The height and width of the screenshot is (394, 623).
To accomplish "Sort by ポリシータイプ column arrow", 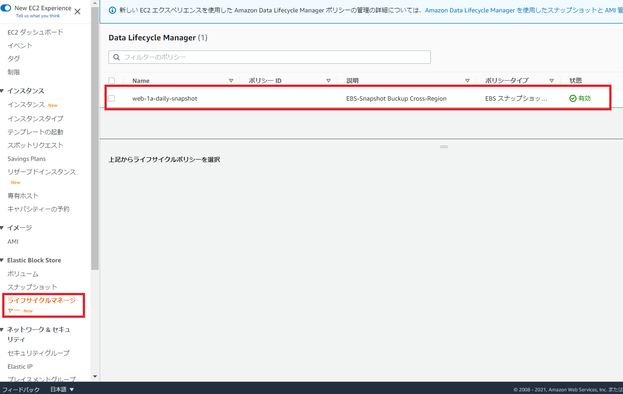I will click(552, 81).
